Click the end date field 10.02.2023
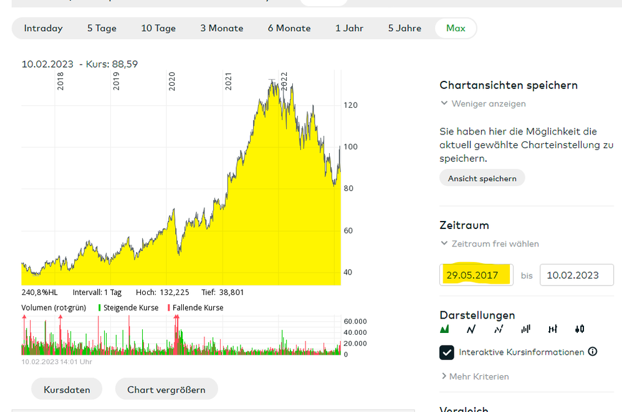622x412 pixels. coord(577,275)
